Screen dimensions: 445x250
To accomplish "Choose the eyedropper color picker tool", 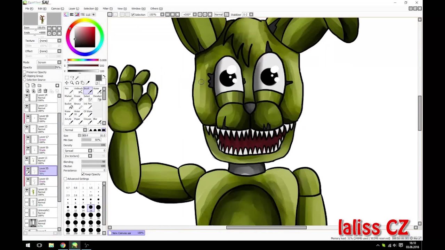I will (x=88, y=83).
